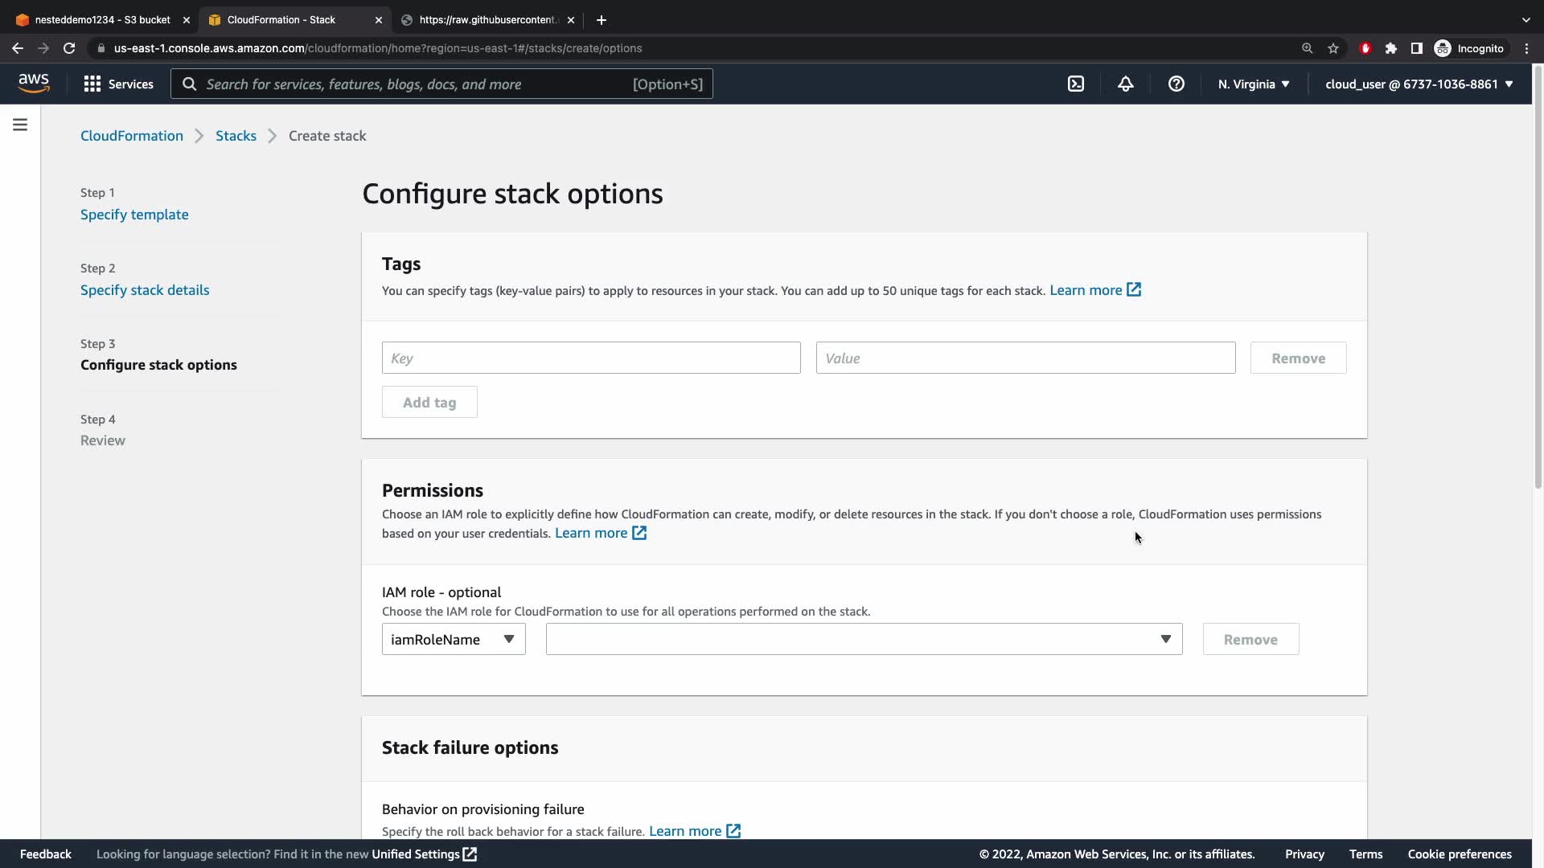Viewport: 1544px width, 868px height.
Task: Open notifications bell icon
Action: coord(1125,84)
